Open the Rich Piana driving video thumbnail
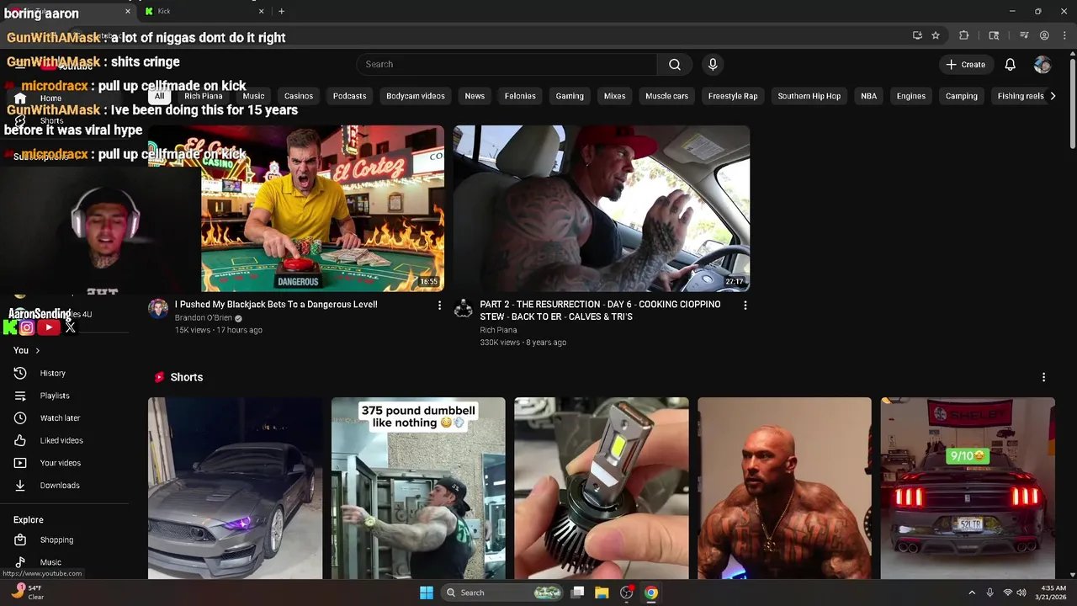Viewport: 1077px width, 606px height. pyautogui.click(x=602, y=208)
